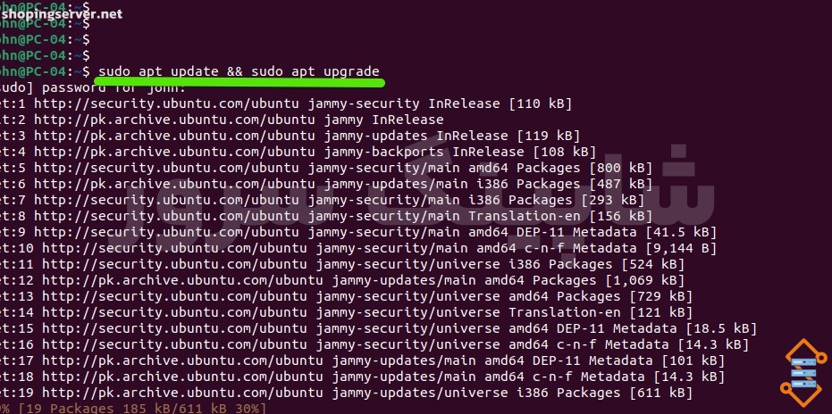Click the line ending jammy InRelease with no size
The height and width of the screenshot is (414, 832).
coord(222,120)
